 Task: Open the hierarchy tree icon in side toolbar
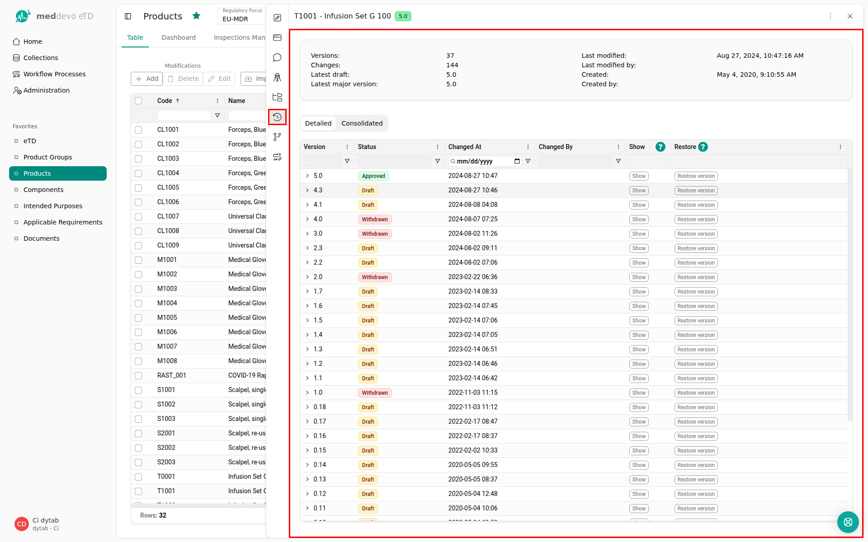pyautogui.click(x=277, y=97)
